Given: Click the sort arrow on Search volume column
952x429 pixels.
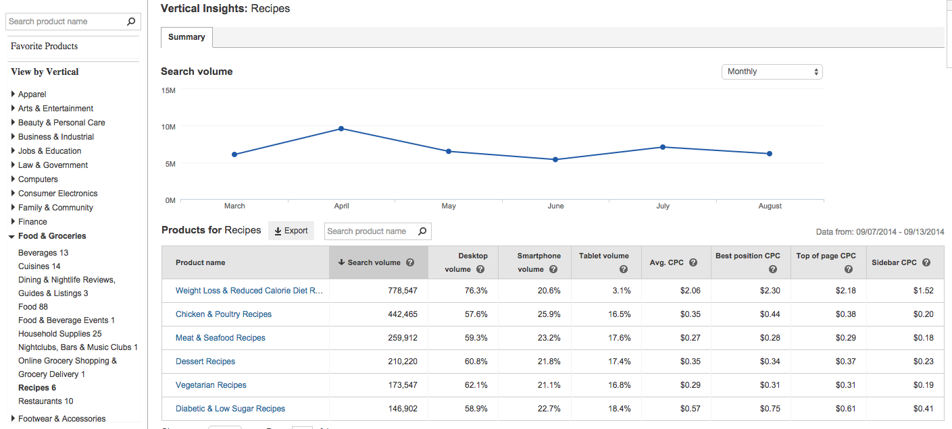Looking at the screenshot, I should tap(341, 262).
